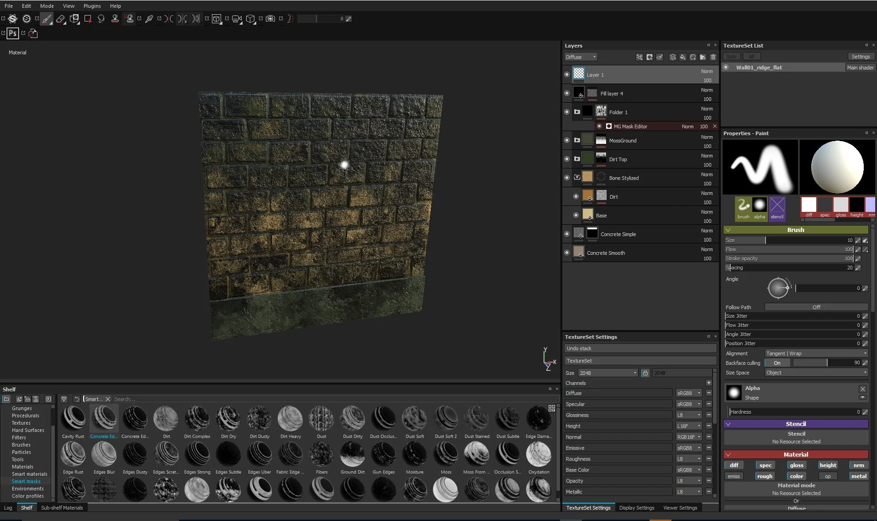Hide the Concrete Smooth layer
The height and width of the screenshot is (521, 877).
567,253
